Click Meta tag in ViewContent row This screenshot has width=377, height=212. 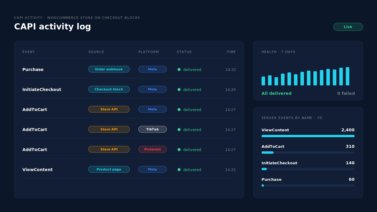pos(153,169)
